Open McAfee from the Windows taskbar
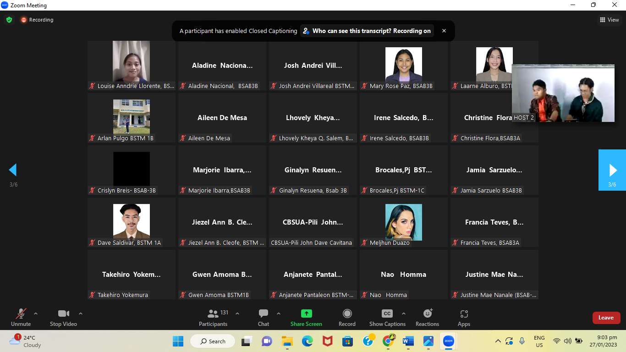This screenshot has width=626, height=352. 327,341
